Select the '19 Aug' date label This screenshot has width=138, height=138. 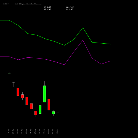[x=9, y=131]
